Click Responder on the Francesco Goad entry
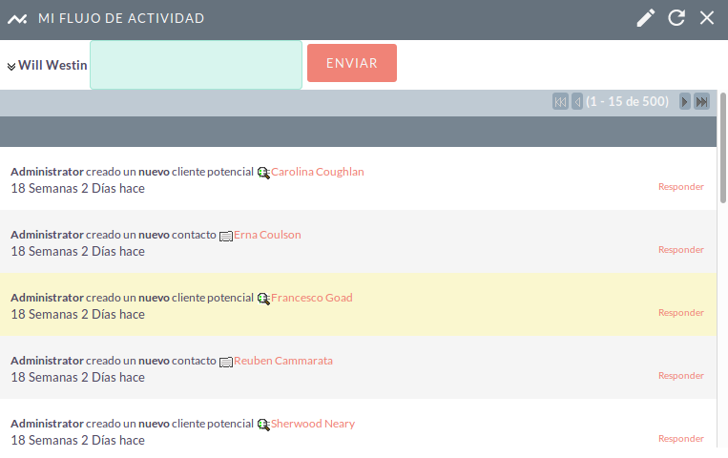This screenshot has height=458, width=728. (681, 313)
